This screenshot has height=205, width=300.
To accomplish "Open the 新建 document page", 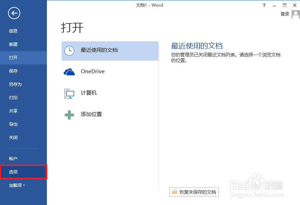I will [13, 44].
